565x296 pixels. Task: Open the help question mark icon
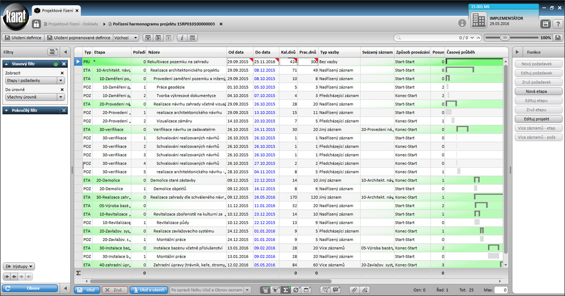point(557,24)
